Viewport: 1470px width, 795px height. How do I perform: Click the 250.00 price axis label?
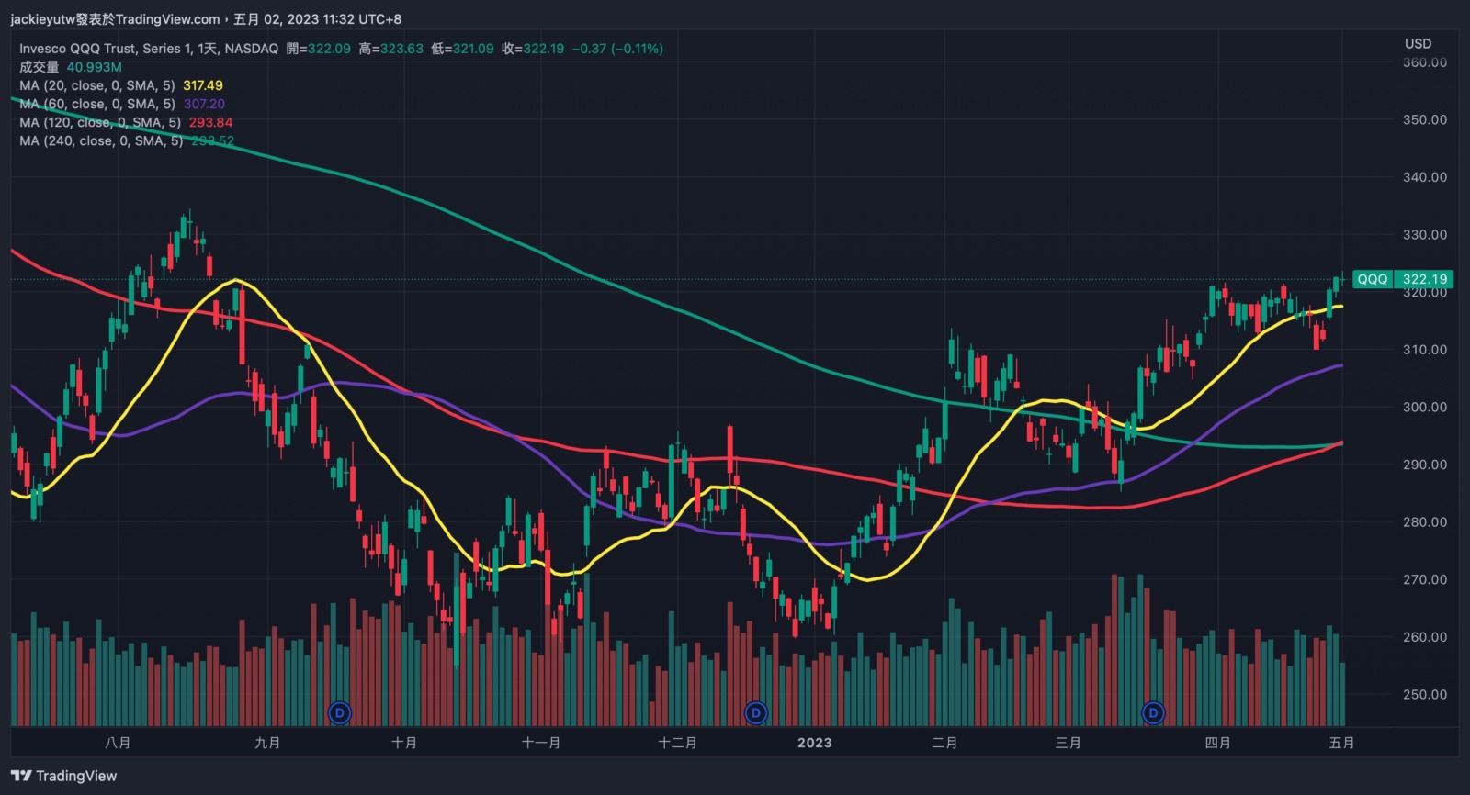click(1424, 694)
